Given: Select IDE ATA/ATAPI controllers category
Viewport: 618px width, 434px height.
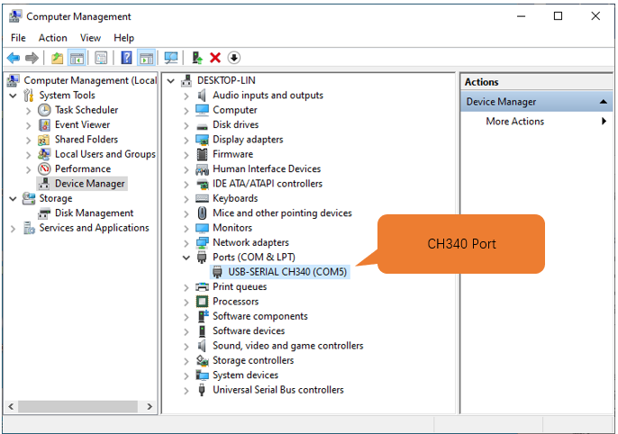Looking at the screenshot, I should click(268, 184).
